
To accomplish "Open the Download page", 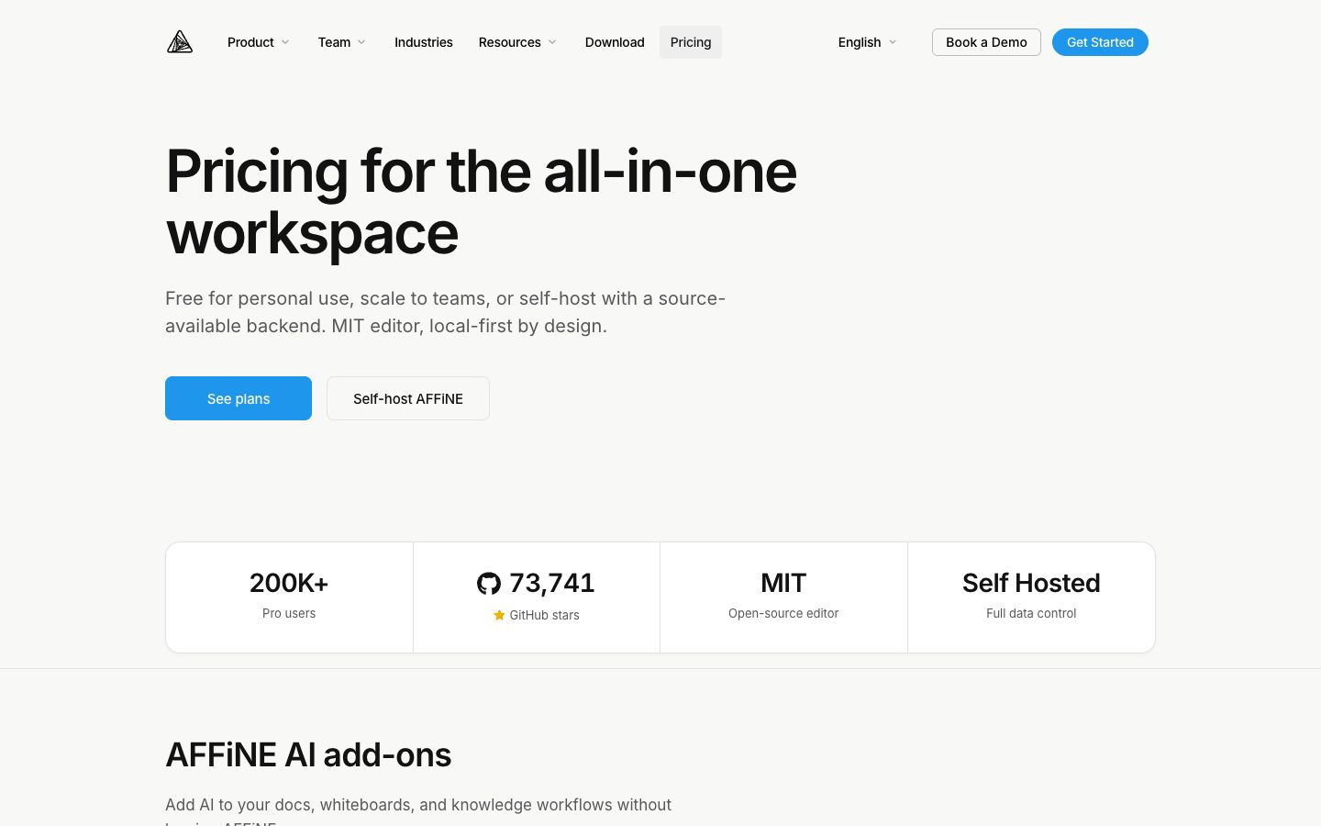I will [615, 42].
